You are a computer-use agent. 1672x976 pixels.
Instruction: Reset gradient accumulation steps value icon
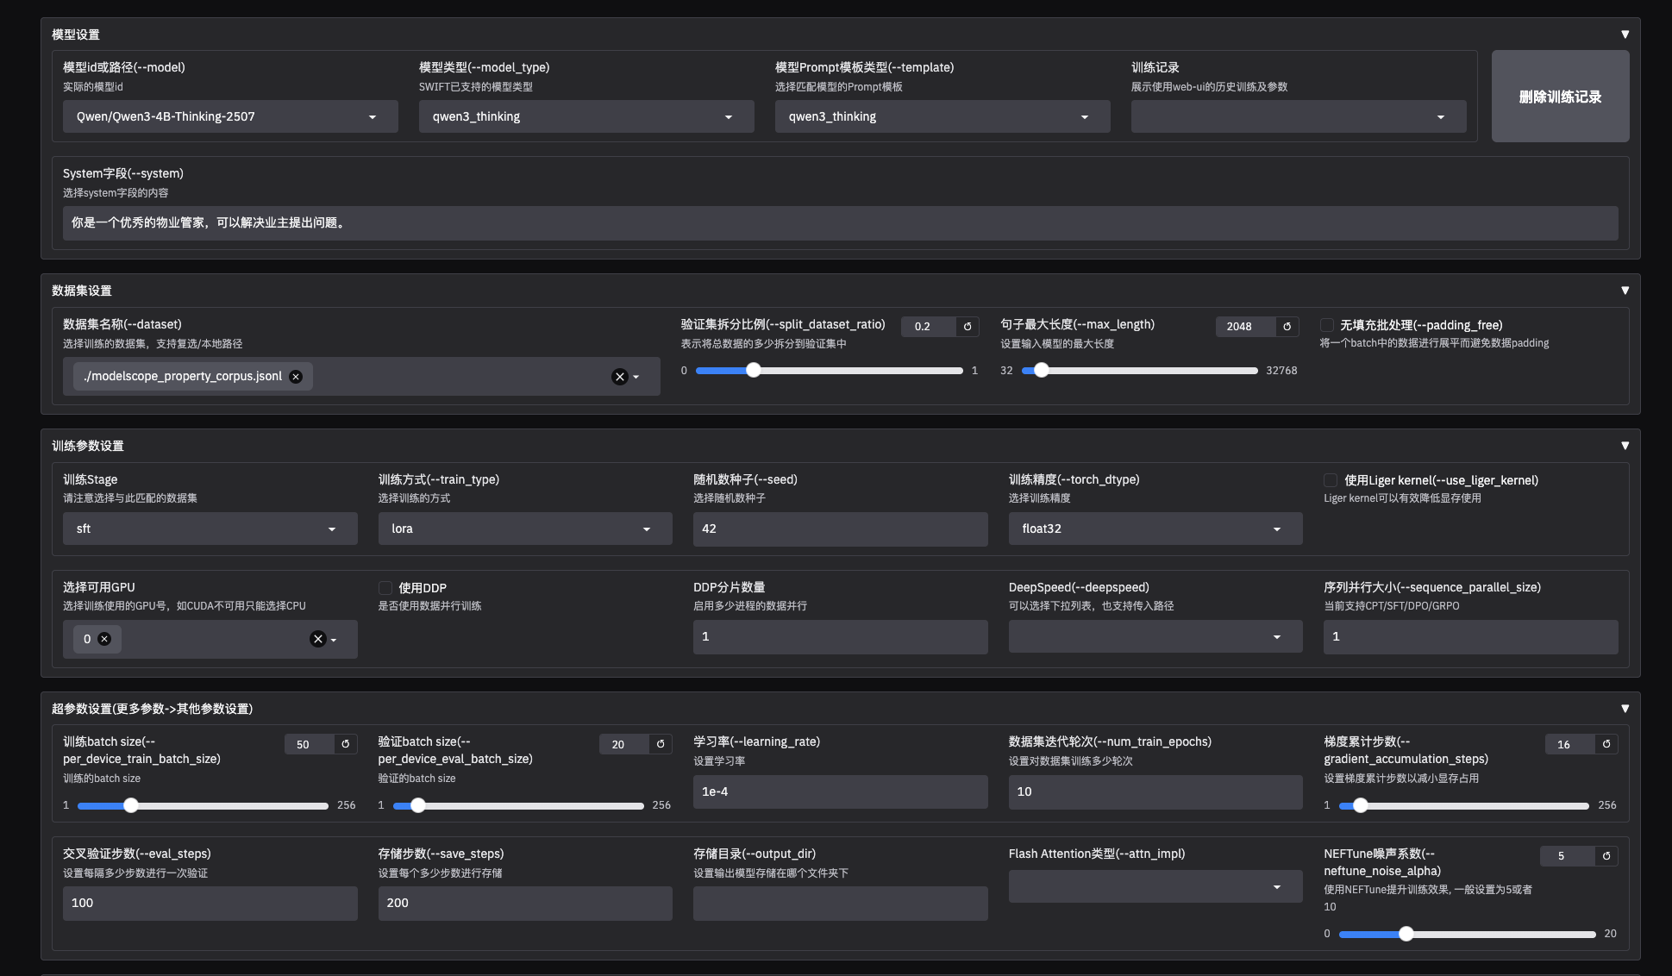[x=1606, y=744]
